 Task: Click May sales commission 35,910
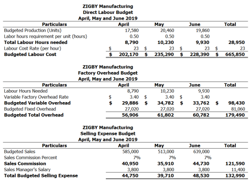[x=165, y=164]
